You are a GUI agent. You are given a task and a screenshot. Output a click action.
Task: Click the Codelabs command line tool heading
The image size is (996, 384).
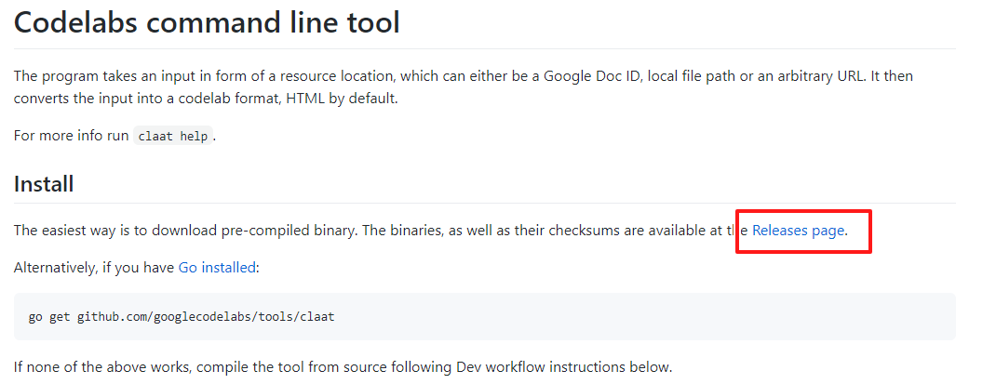coord(207,22)
